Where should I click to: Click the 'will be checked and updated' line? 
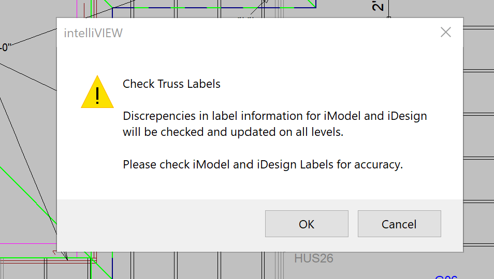(x=233, y=132)
